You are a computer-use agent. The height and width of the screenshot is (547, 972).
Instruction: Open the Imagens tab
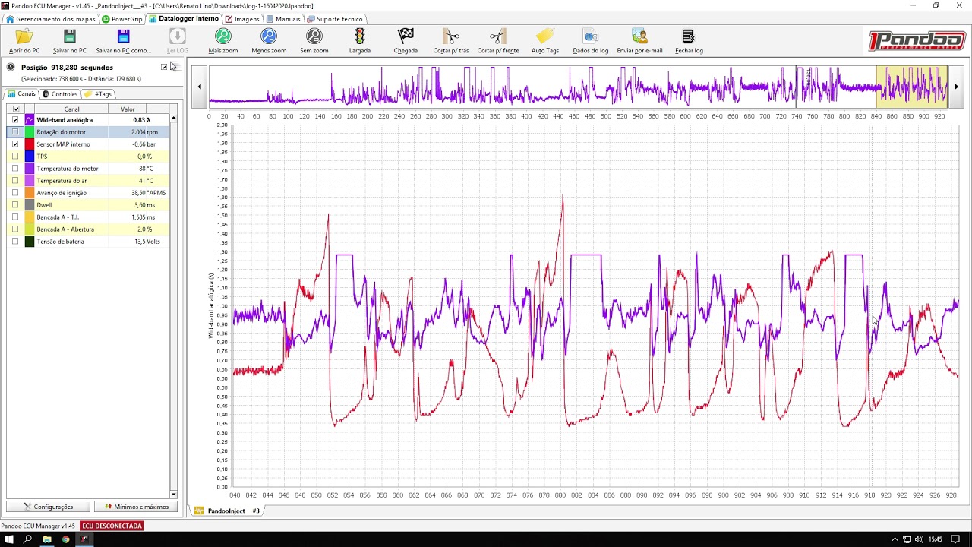(x=243, y=19)
